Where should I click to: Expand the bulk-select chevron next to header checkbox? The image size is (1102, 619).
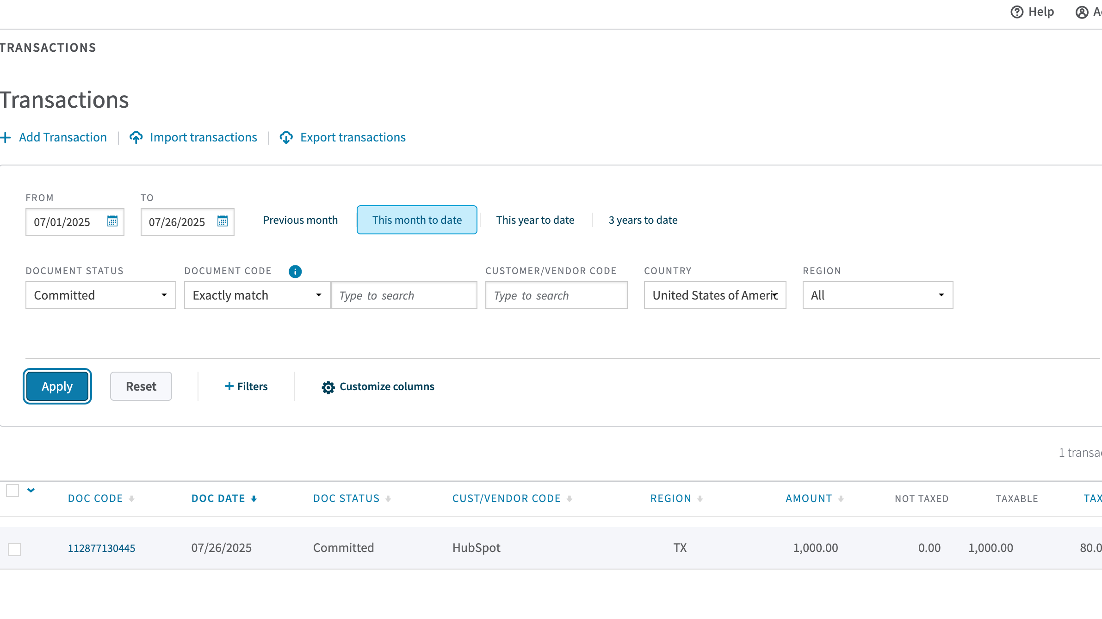pyautogui.click(x=31, y=490)
